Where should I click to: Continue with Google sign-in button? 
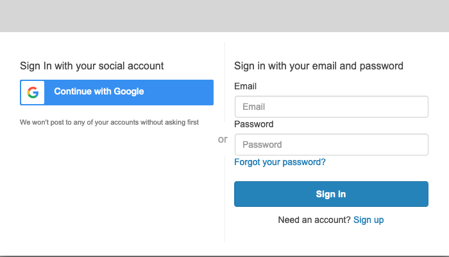[117, 93]
